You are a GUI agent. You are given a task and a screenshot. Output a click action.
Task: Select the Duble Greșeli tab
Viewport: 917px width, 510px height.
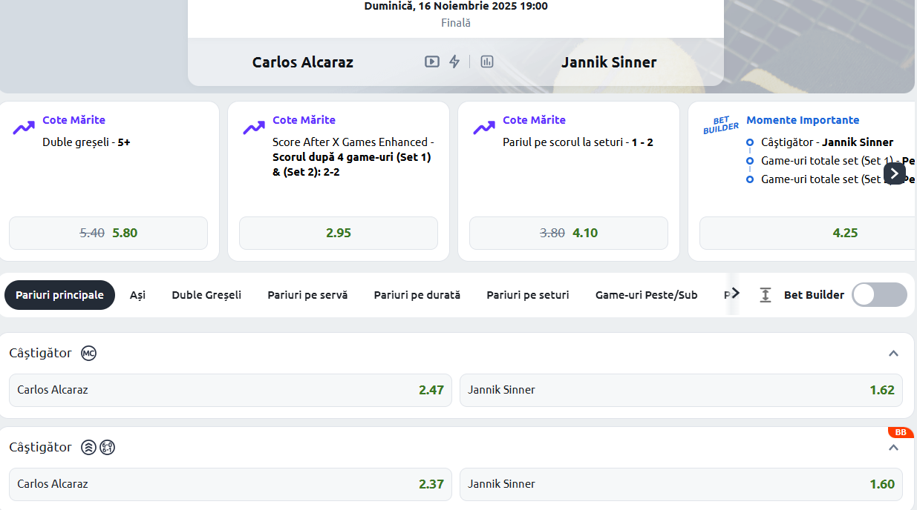tap(206, 295)
